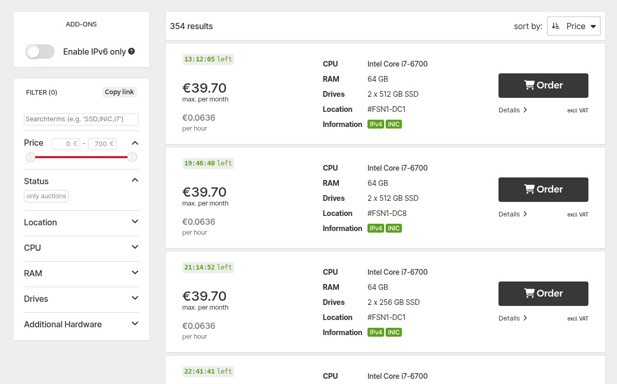Open the sort by Price dropdown
This screenshot has width=617, height=384.
point(574,26)
